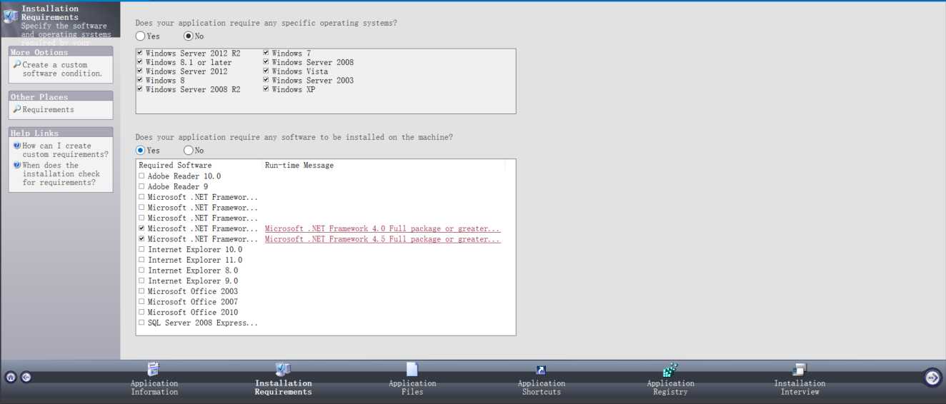Click the Help Links panel header
946x404 pixels.
[61, 133]
